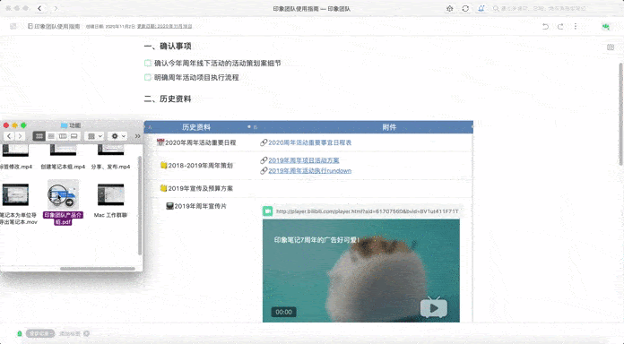This screenshot has height=344, width=624.
Task: Expand Finder toolbar overflow chevrons
Action: tap(138, 136)
